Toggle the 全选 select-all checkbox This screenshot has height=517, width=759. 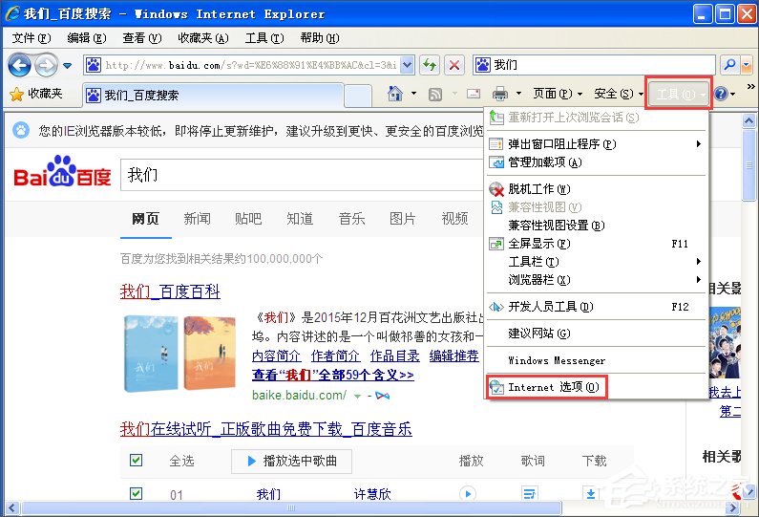(136, 460)
